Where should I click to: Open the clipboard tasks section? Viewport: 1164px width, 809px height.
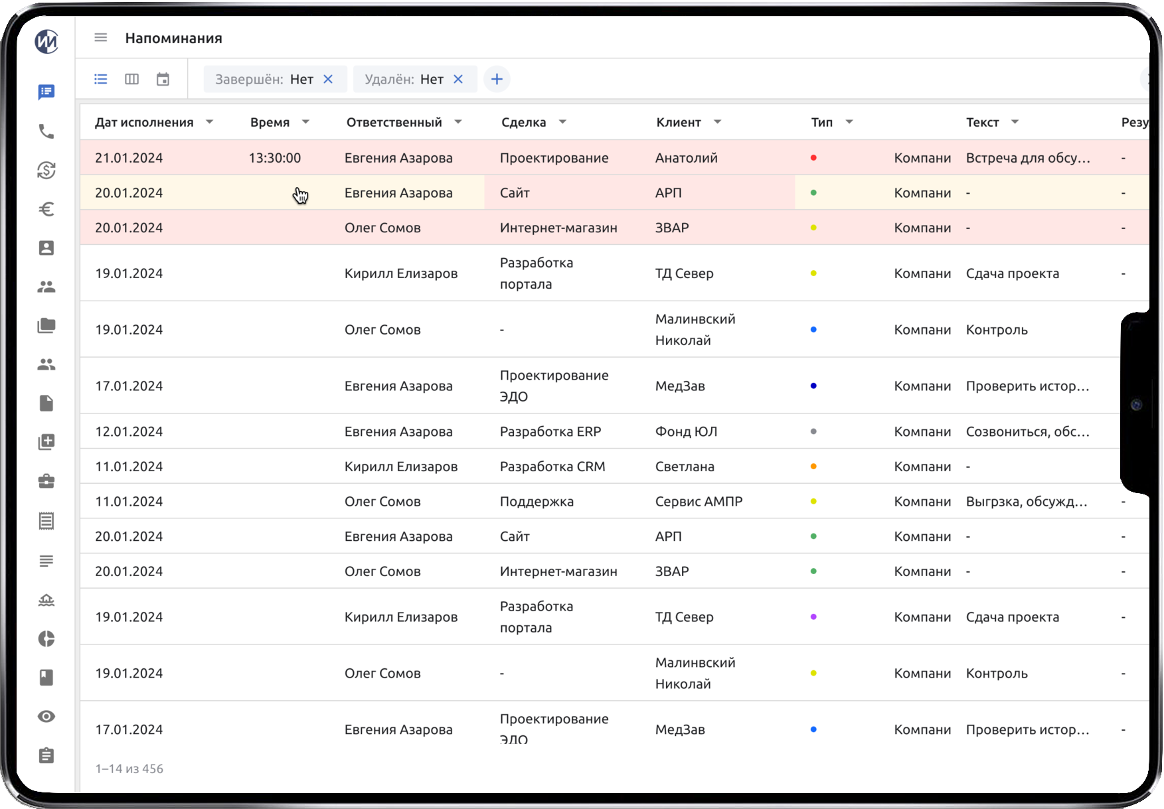pyautogui.click(x=46, y=755)
